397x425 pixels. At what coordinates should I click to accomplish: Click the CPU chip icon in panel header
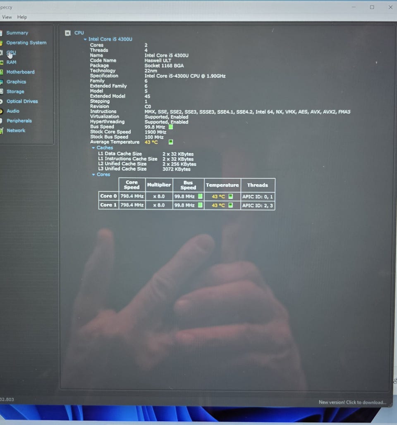tap(67, 33)
